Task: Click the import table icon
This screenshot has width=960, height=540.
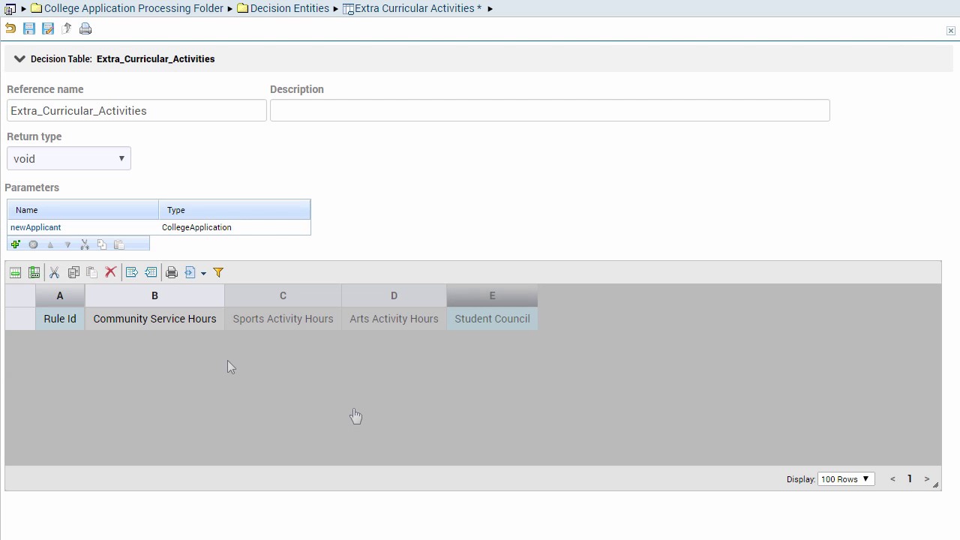Action: [151, 272]
